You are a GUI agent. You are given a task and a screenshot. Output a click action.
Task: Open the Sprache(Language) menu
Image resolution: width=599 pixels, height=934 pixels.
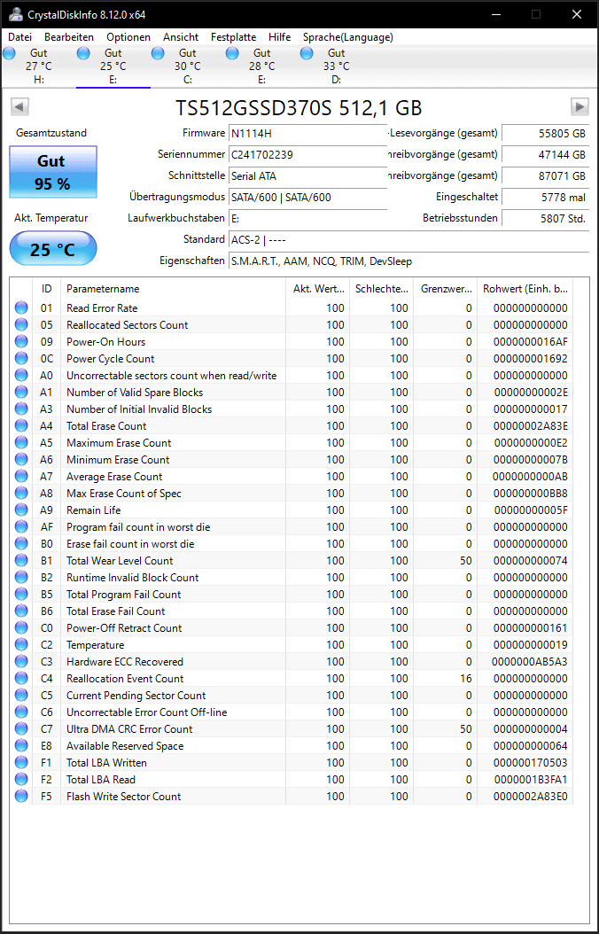[347, 37]
